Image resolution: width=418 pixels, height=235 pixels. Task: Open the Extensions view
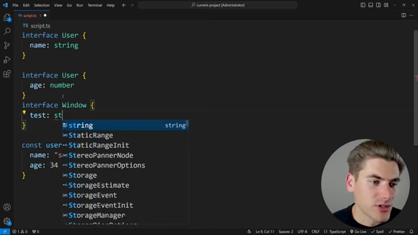pyautogui.click(x=7, y=74)
